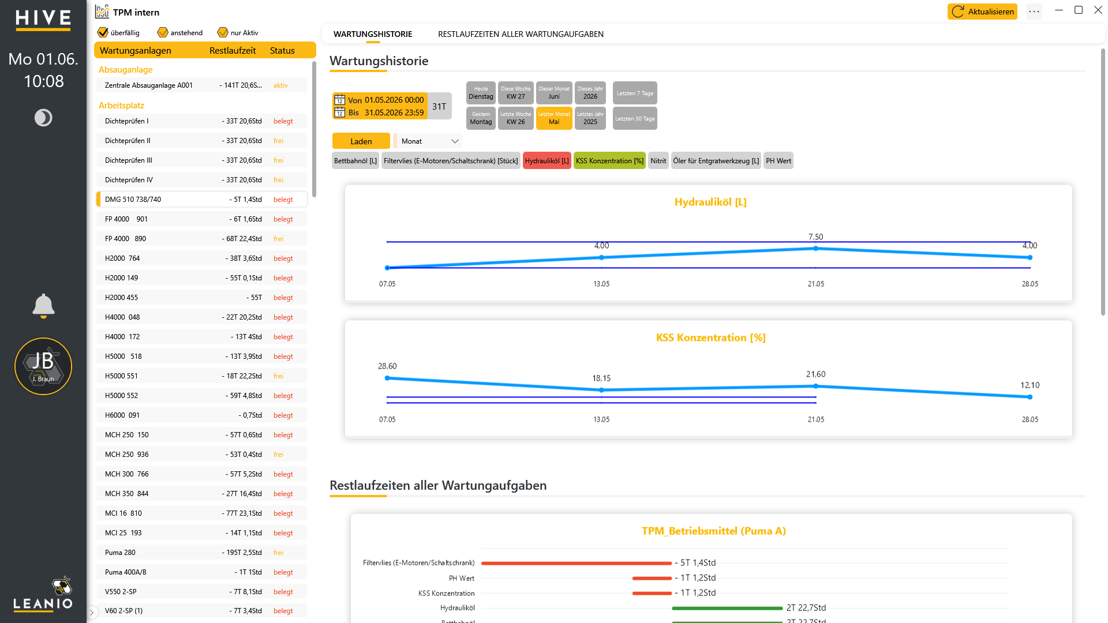Open the J. Braun user avatar

tap(43, 366)
